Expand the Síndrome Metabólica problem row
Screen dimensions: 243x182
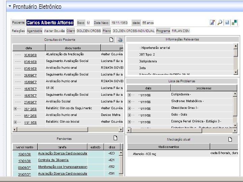(129, 101)
